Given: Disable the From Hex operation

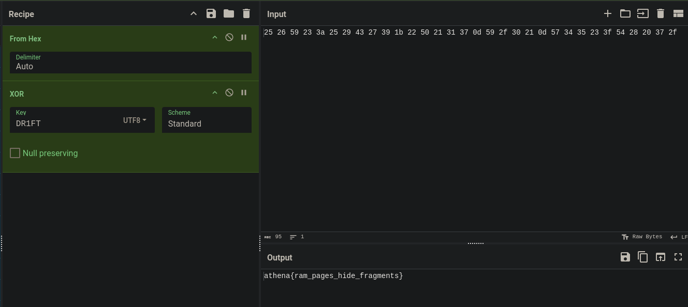Looking at the screenshot, I should [229, 37].
